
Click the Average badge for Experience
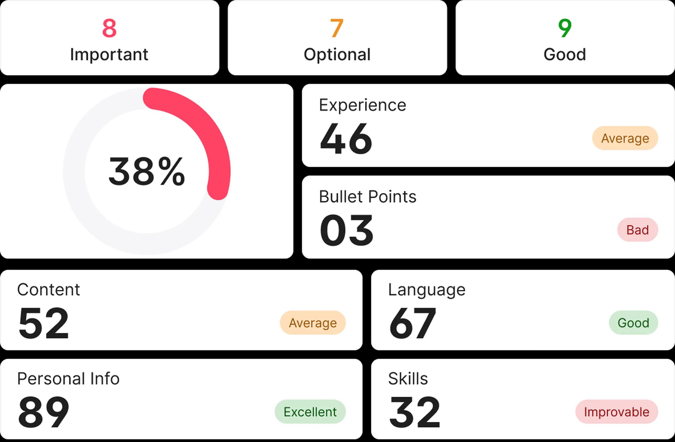pyautogui.click(x=625, y=138)
